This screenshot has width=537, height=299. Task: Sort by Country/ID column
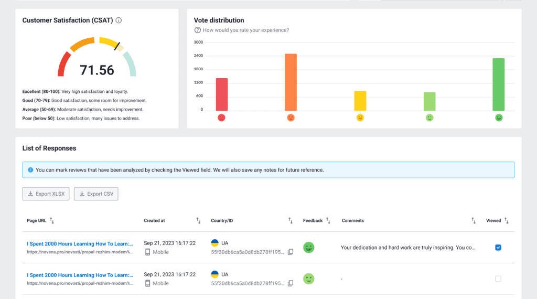pos(291,220)
